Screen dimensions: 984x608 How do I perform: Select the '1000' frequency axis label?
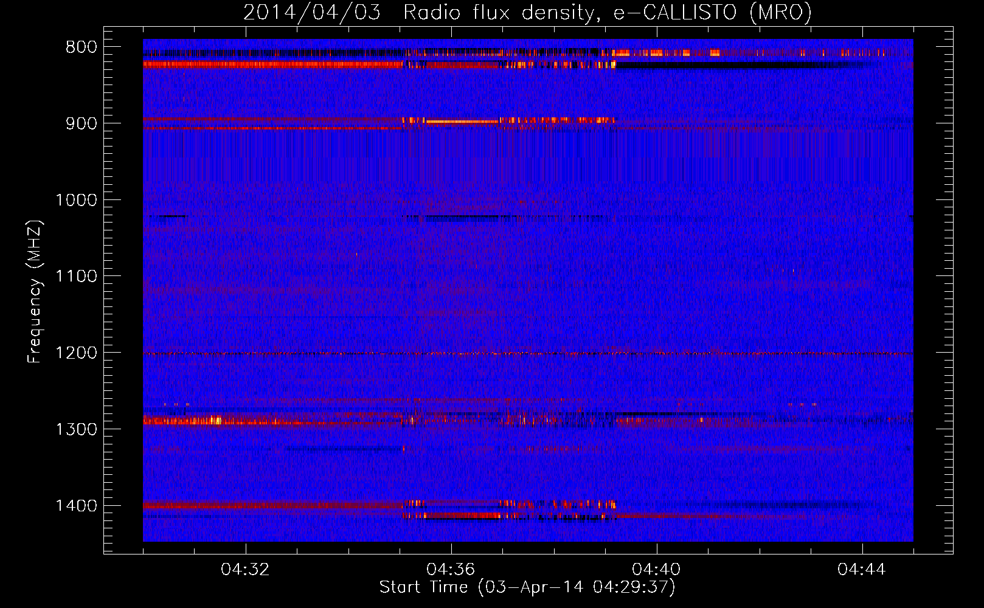[x=76, y=200]
